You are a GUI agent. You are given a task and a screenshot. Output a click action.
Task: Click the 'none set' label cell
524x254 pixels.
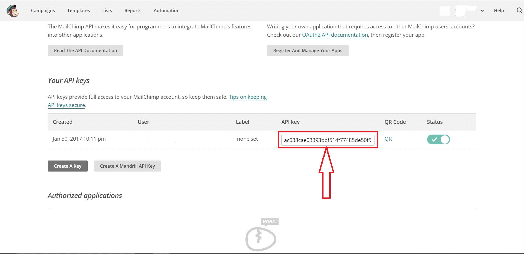pyautogui.click(x=247, y=139)
